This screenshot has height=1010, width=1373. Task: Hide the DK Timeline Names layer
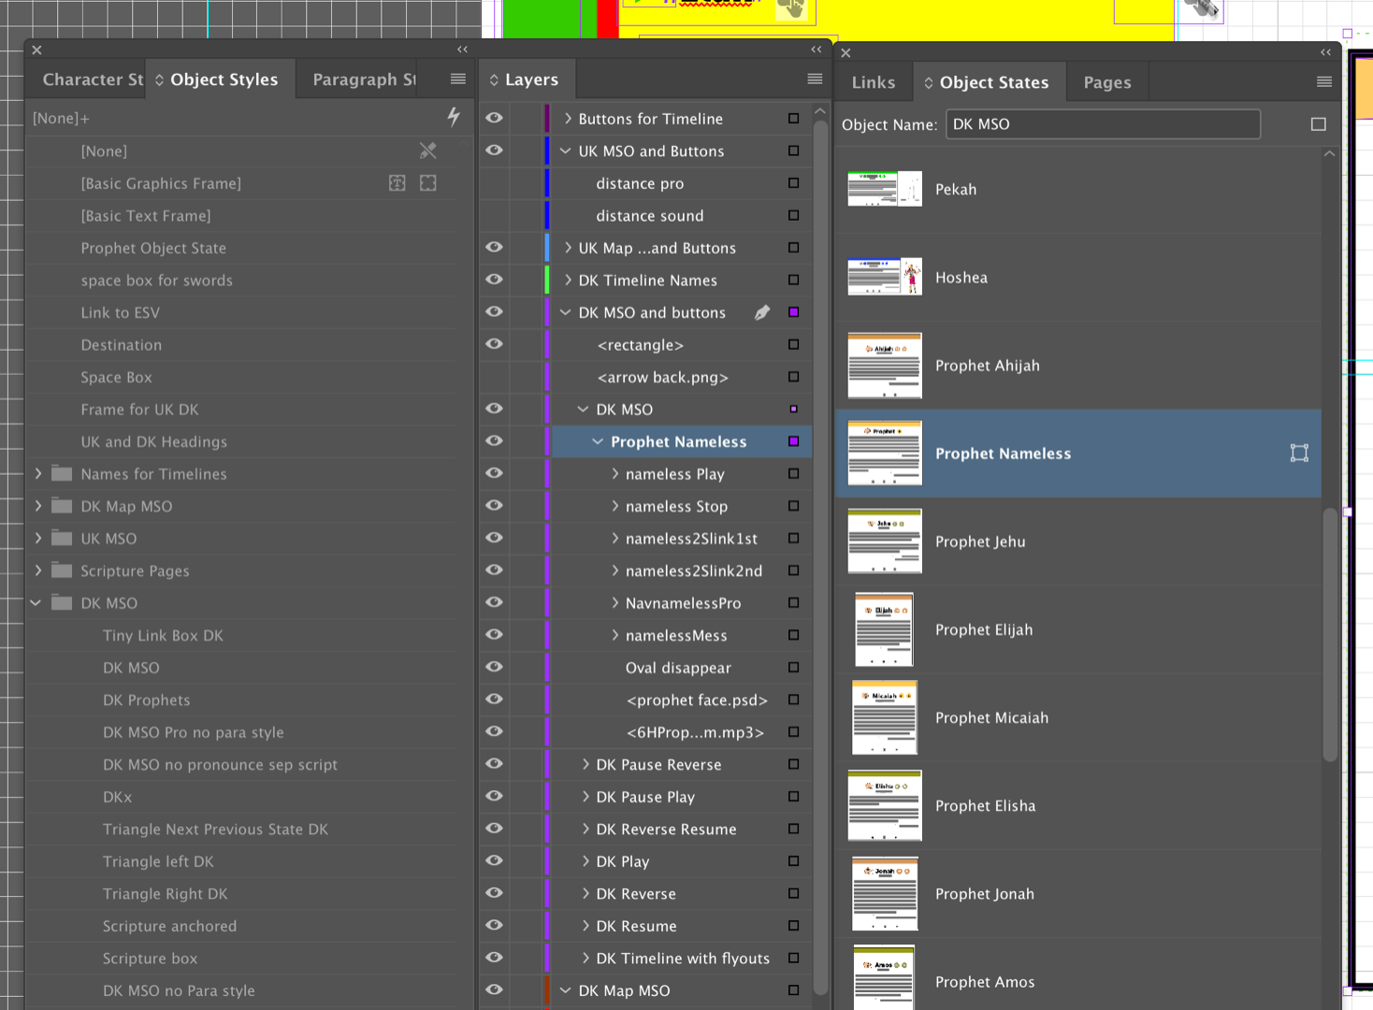coord(494,280)
